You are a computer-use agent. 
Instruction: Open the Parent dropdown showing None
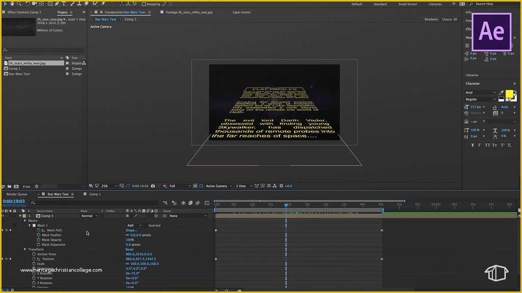pyautogui.click(x=188, y=216)
